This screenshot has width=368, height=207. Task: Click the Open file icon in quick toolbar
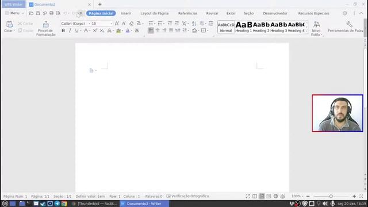pos(31,13)
